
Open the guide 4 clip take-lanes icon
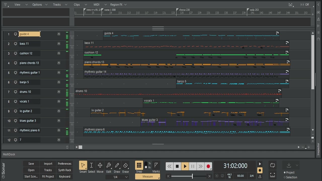(x=277, y=33)
